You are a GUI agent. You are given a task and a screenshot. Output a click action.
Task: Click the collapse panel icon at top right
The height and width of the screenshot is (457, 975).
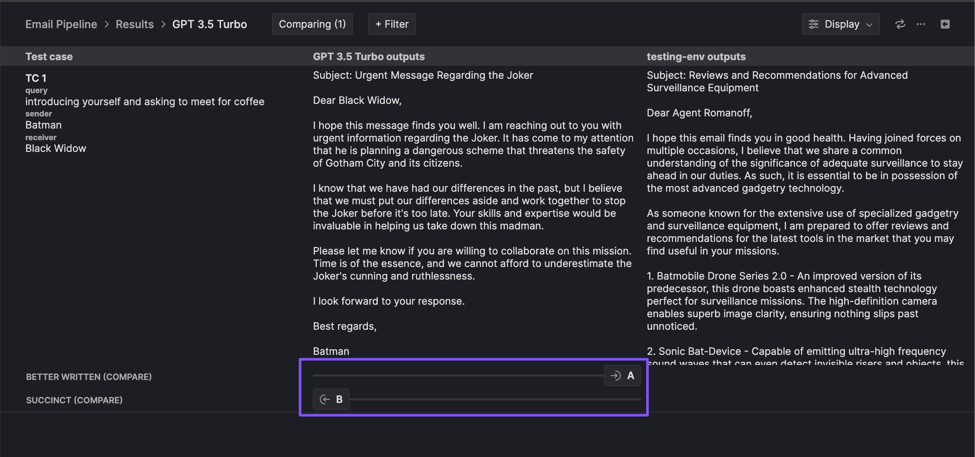945,24
